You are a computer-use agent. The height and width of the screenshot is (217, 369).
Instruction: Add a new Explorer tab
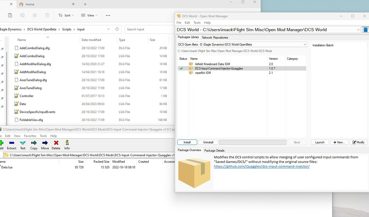[x=85, y=4]
